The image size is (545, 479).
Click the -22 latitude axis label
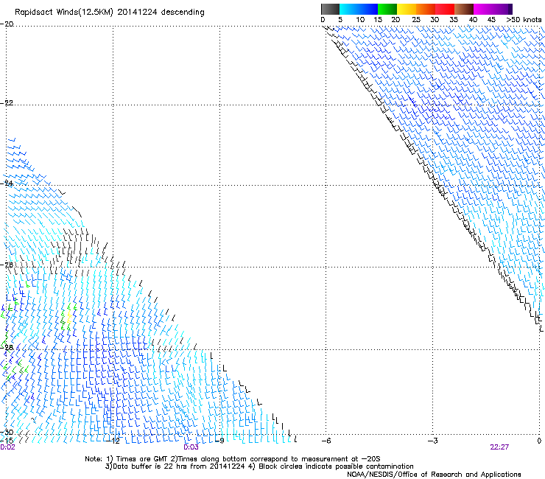click(7, 103)
